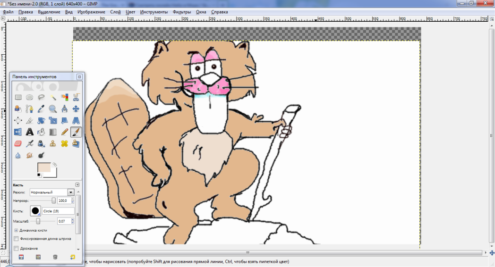This screenshot has height=267, width=495.
Task: Select the Flip tool
Action: [18, 132]
